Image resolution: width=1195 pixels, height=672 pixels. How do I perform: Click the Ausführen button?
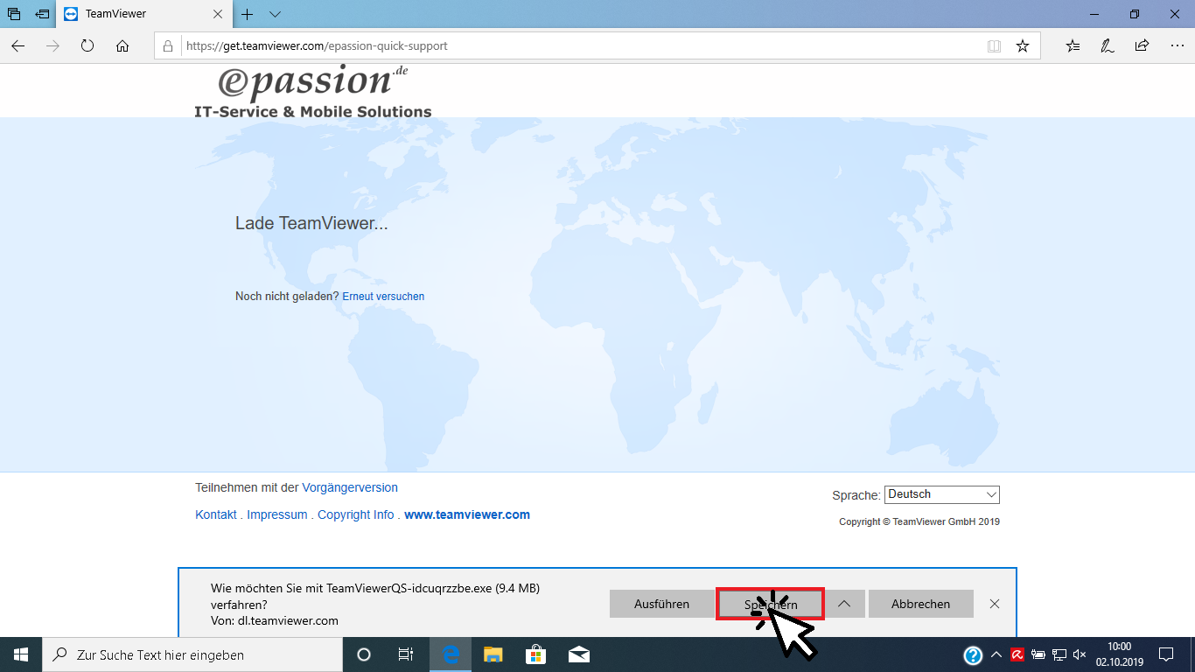tap(661, 604)
